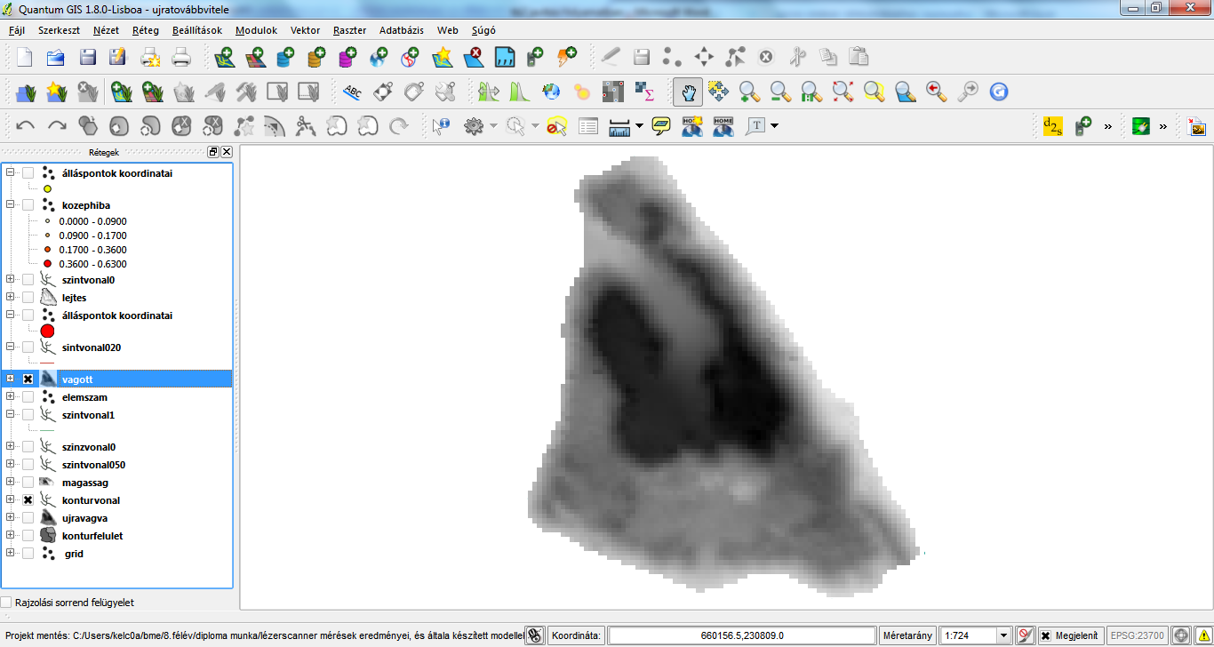
Task: Collapse the kozephiba layer tree
Action: point(11,205)
